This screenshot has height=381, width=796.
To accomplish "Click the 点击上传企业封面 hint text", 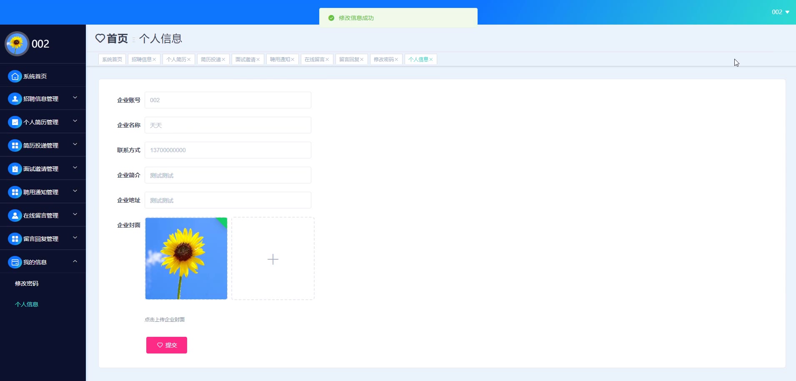I will tap(165, 320).
